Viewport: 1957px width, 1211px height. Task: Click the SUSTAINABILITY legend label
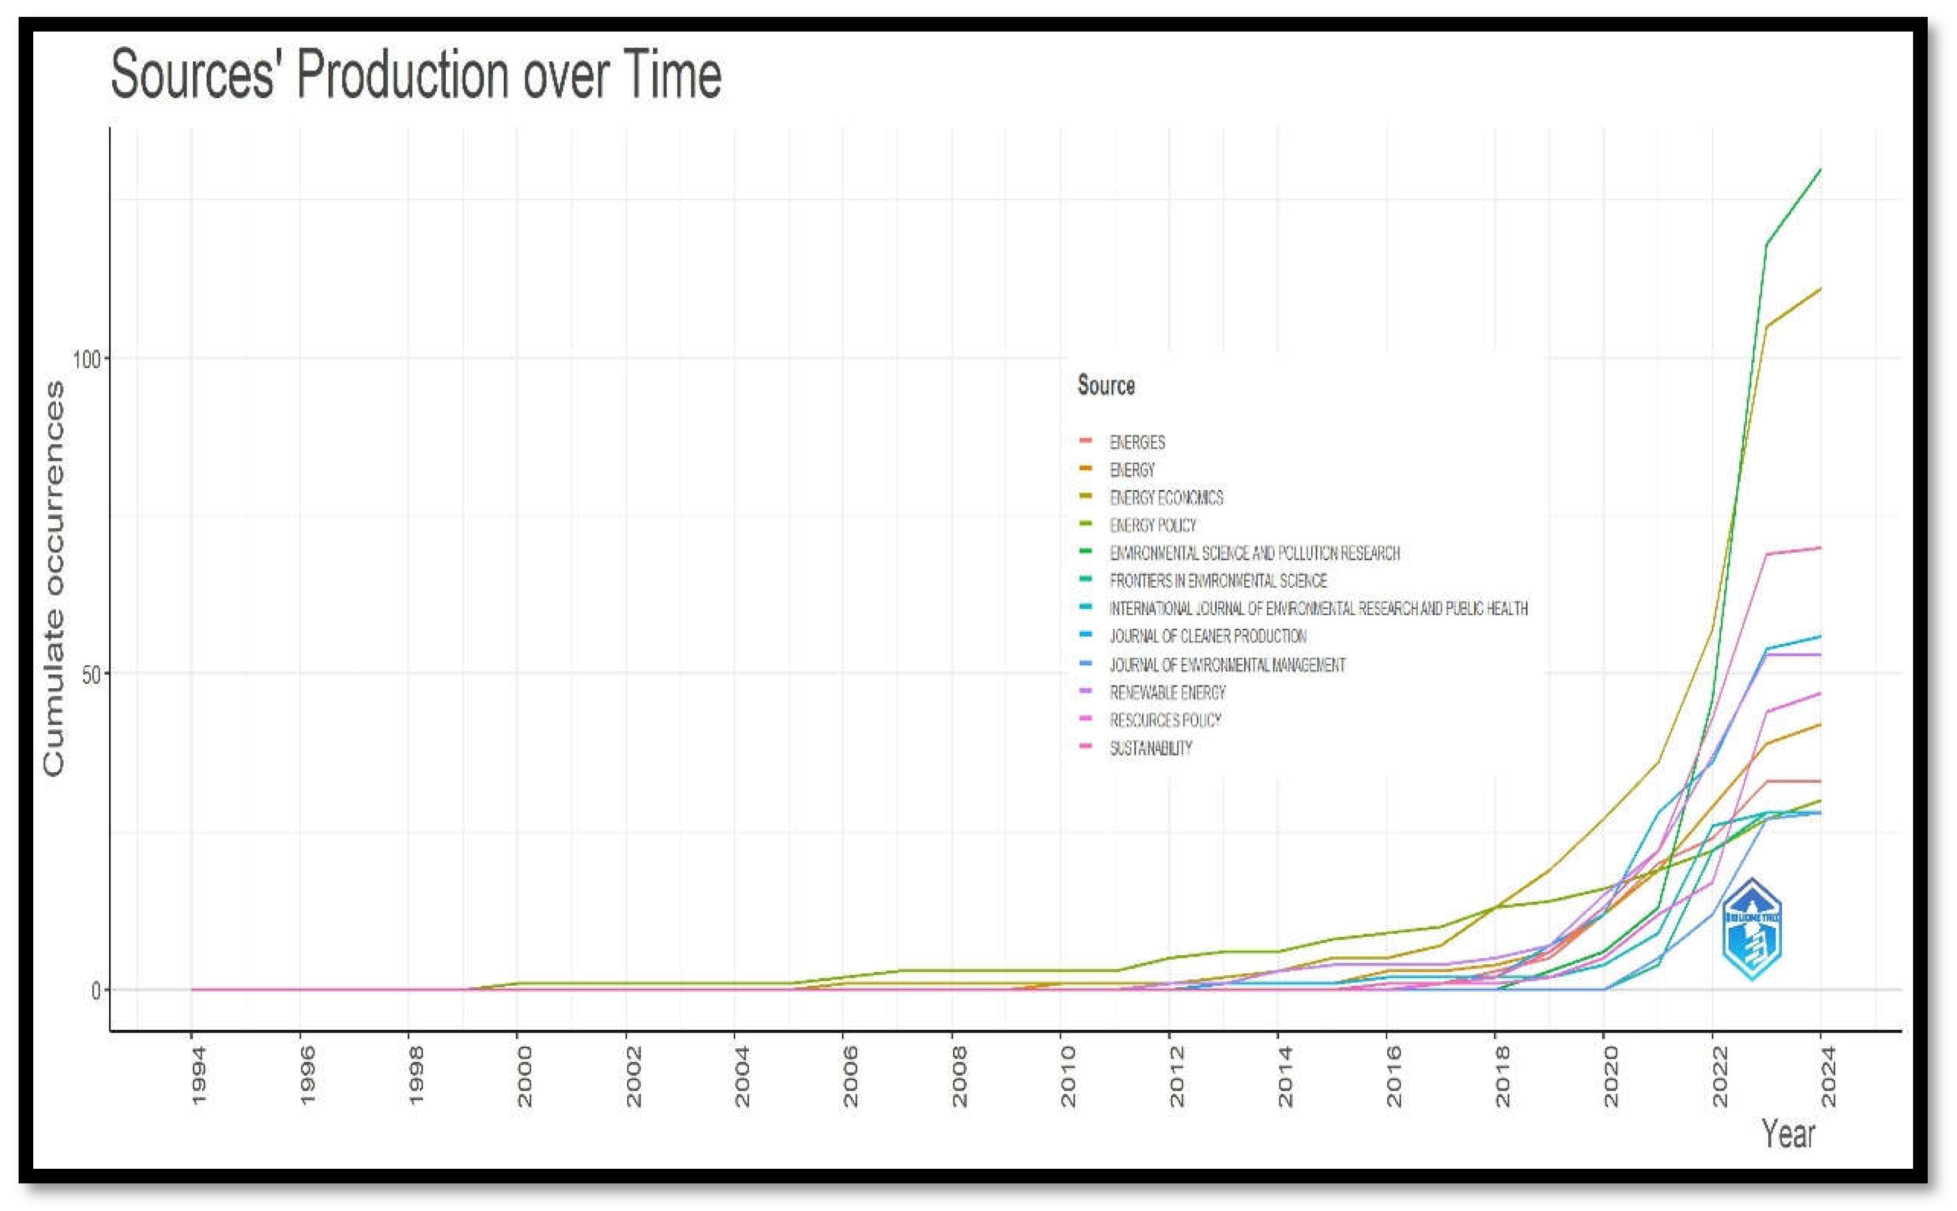pos(1150,748)
